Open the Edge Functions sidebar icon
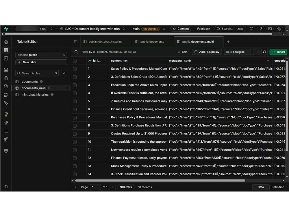Image resolution: width=289 pixels, height=217 pixels. pyautogui.click(x=6, y=95)
